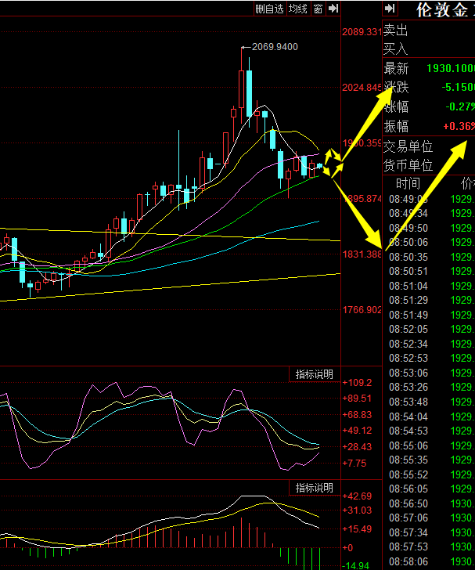Click the 删自选 button above the chart
Screen dimensions: 475x570
(270, 9)
